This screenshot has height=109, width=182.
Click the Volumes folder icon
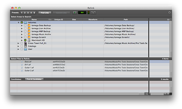[25, 22]
